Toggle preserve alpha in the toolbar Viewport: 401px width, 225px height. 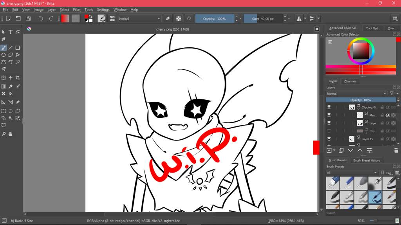point(179,18)
